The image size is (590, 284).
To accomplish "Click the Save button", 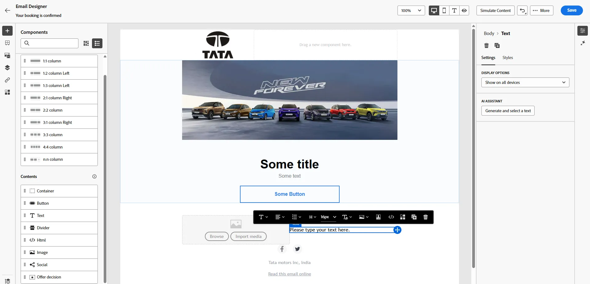I will [572, 10].
